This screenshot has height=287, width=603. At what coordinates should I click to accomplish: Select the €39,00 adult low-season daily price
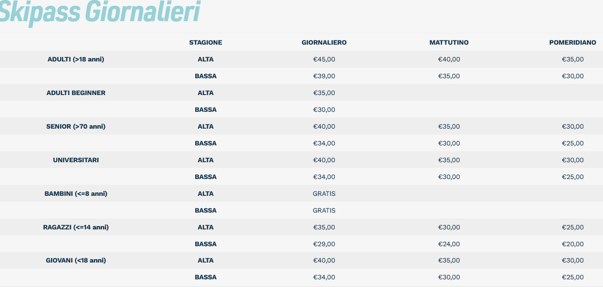pos(324,76)
